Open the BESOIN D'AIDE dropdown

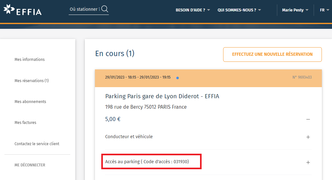(193, 10)
